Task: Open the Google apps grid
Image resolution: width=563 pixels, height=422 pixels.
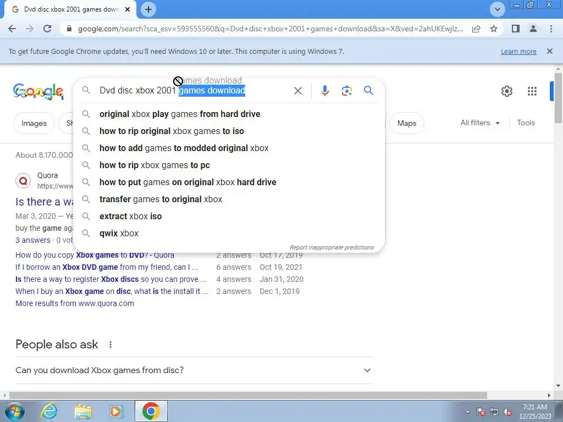Action: click(x=532, y=91)
